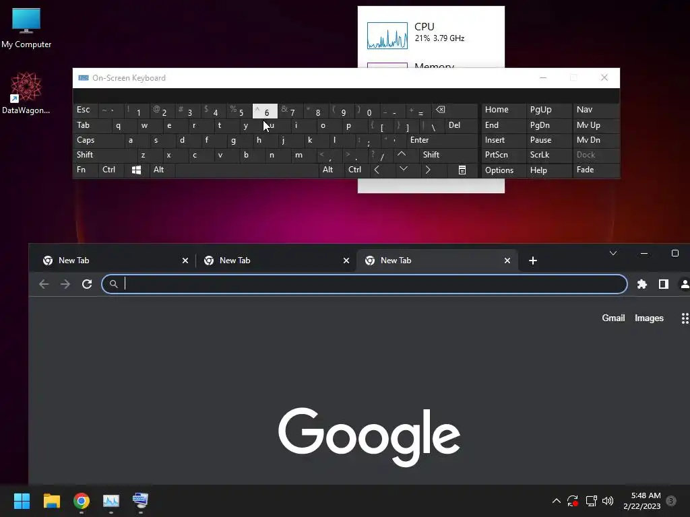Click the Windows logo key on the keyboard
The image size is (690, 517).
(x=136, y=170)
